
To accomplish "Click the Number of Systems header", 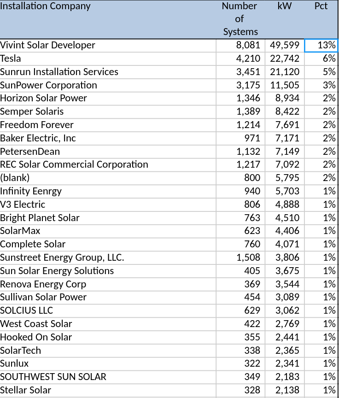I will pyautogui.click(x=240, y=19).
